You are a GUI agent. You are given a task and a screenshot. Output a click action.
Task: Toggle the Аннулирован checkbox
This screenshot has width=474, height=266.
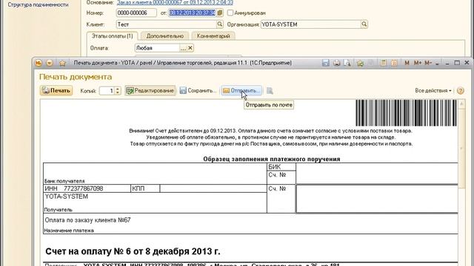[230, 13]
